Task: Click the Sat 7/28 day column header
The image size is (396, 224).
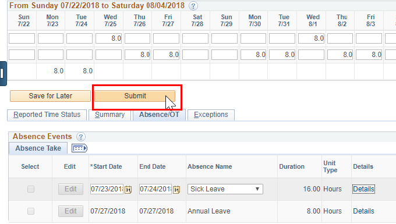Action: (x=197, y=20)
